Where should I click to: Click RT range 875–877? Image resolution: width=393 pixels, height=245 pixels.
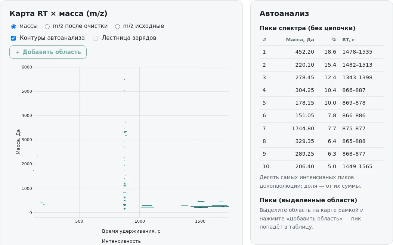(x=354, y=128)
